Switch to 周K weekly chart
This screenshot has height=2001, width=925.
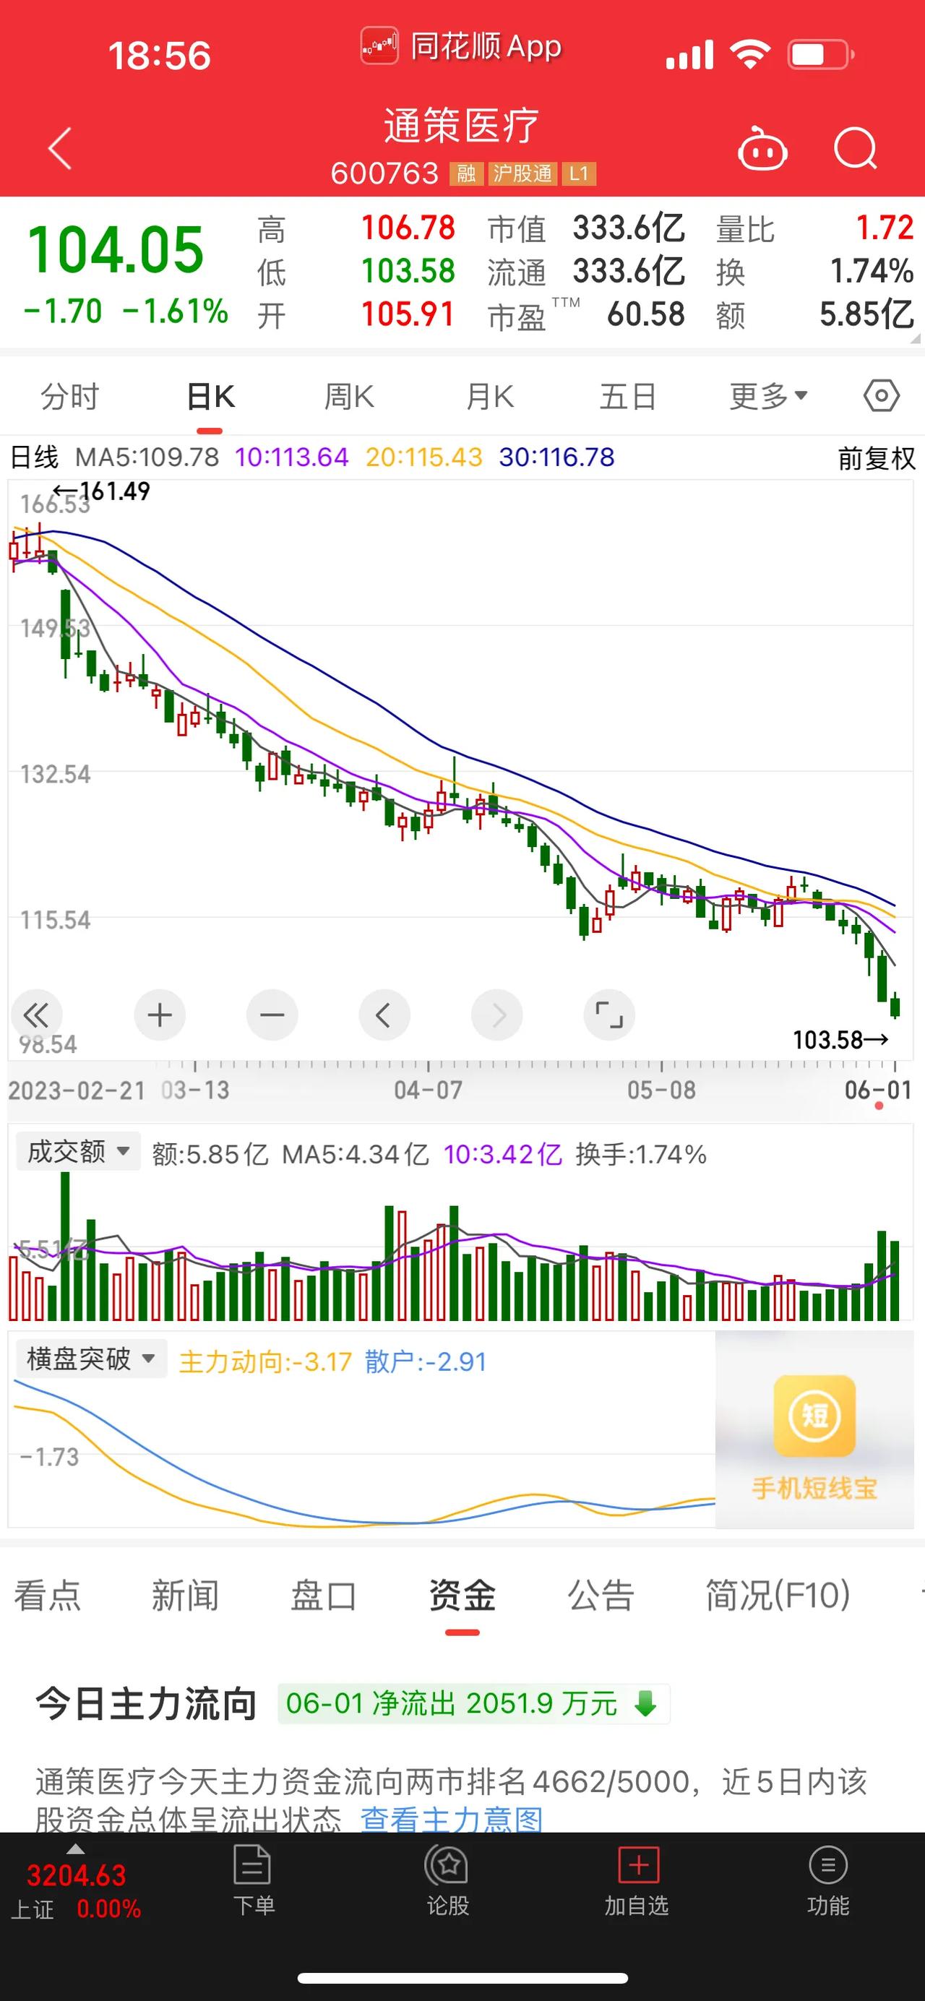click(349, 396)
